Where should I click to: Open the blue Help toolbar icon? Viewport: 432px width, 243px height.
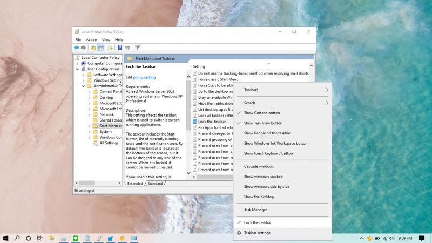(120, 48)
